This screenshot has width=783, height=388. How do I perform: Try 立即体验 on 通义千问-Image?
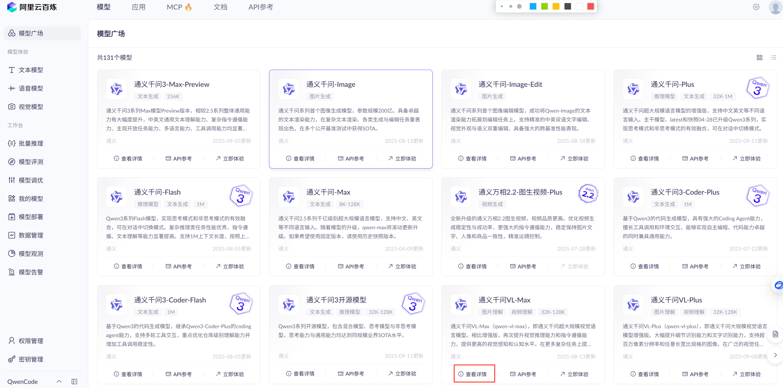tap(402, 158)
